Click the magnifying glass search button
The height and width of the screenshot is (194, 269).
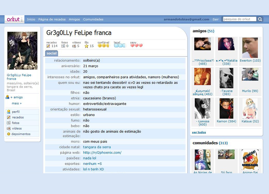pos(260,19)
